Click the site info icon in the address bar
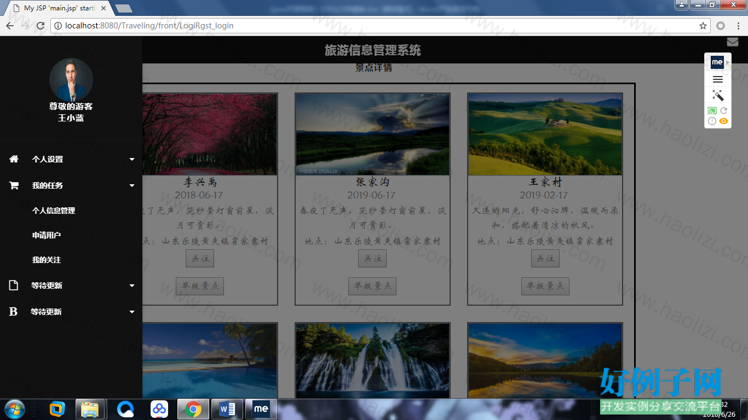The width and height of the screenshot is (748, 420). (58, 26)
